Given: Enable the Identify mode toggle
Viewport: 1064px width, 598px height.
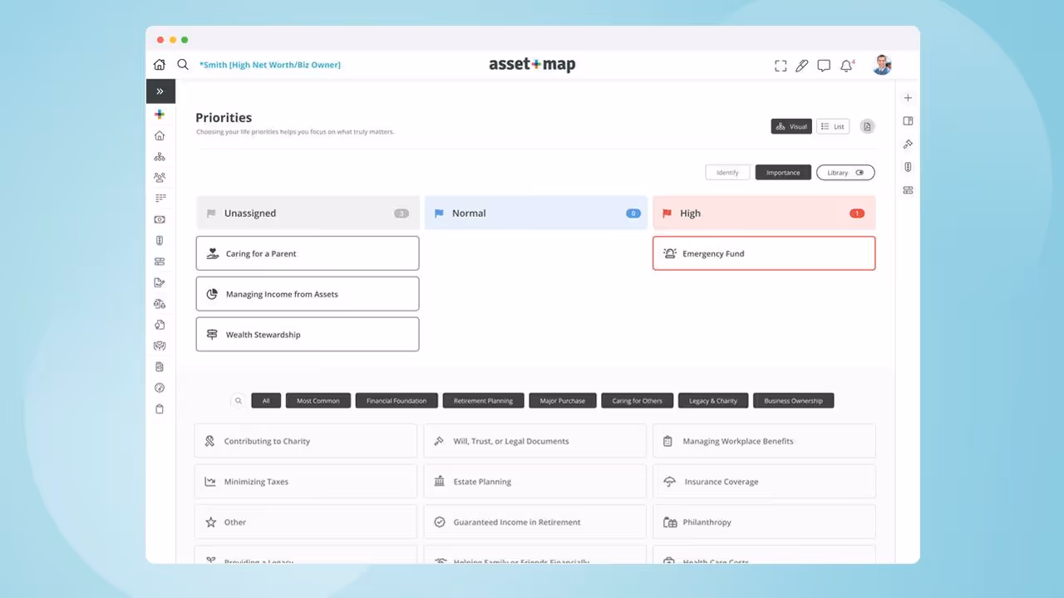Looking at the screenshot, I should [x=727, y=172].
